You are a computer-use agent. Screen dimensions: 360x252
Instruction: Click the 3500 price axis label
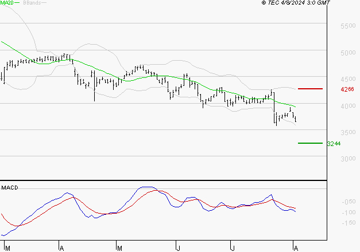[348, 133]
